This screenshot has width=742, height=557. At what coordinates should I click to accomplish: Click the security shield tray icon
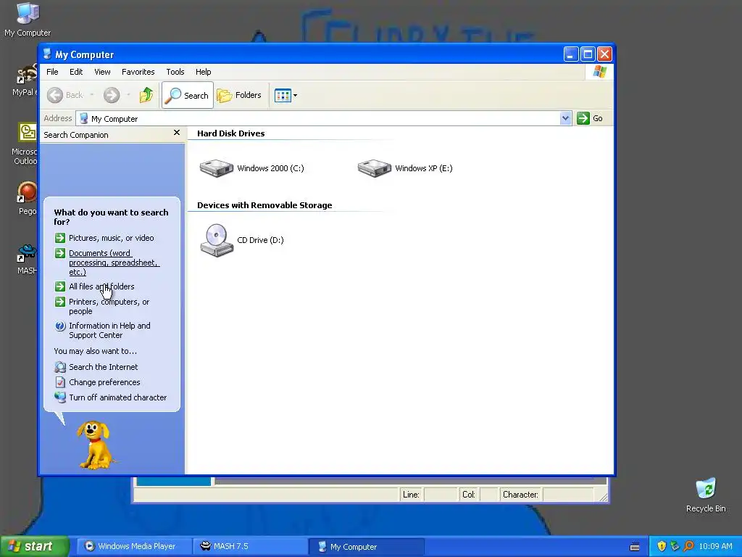coord(662,546)
